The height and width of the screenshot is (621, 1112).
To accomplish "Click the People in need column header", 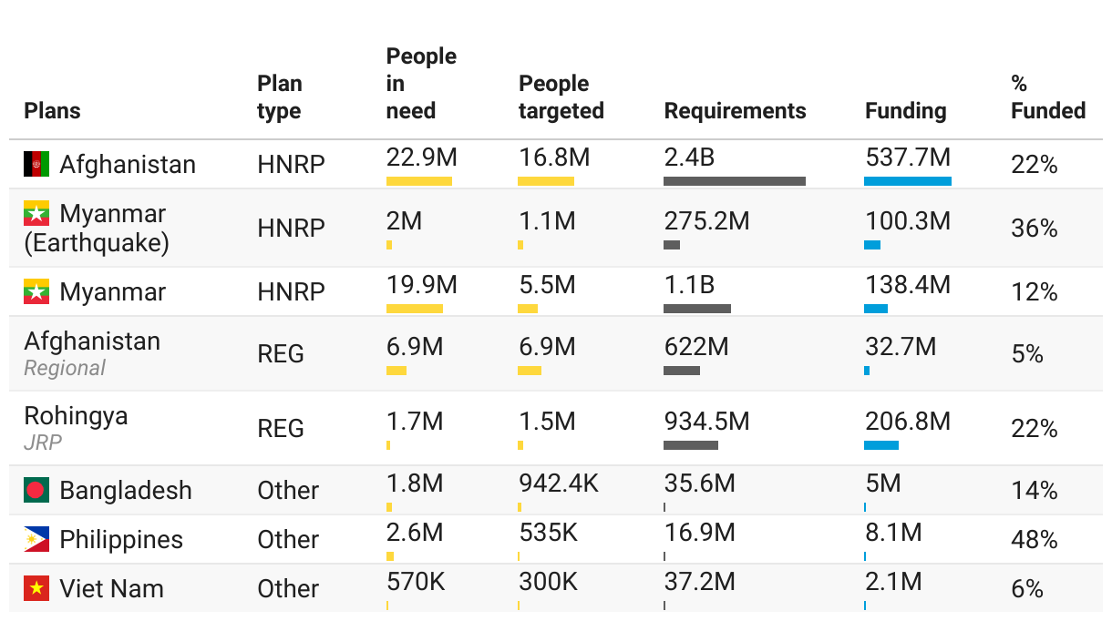I will pos(421,84).
